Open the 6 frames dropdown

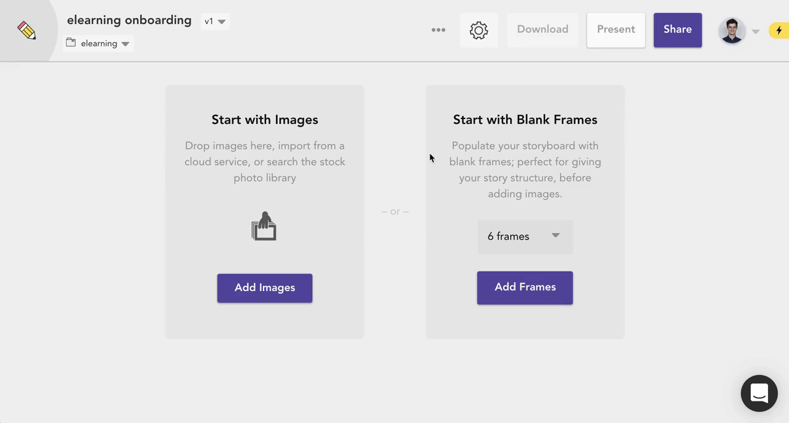coord(525,236)
